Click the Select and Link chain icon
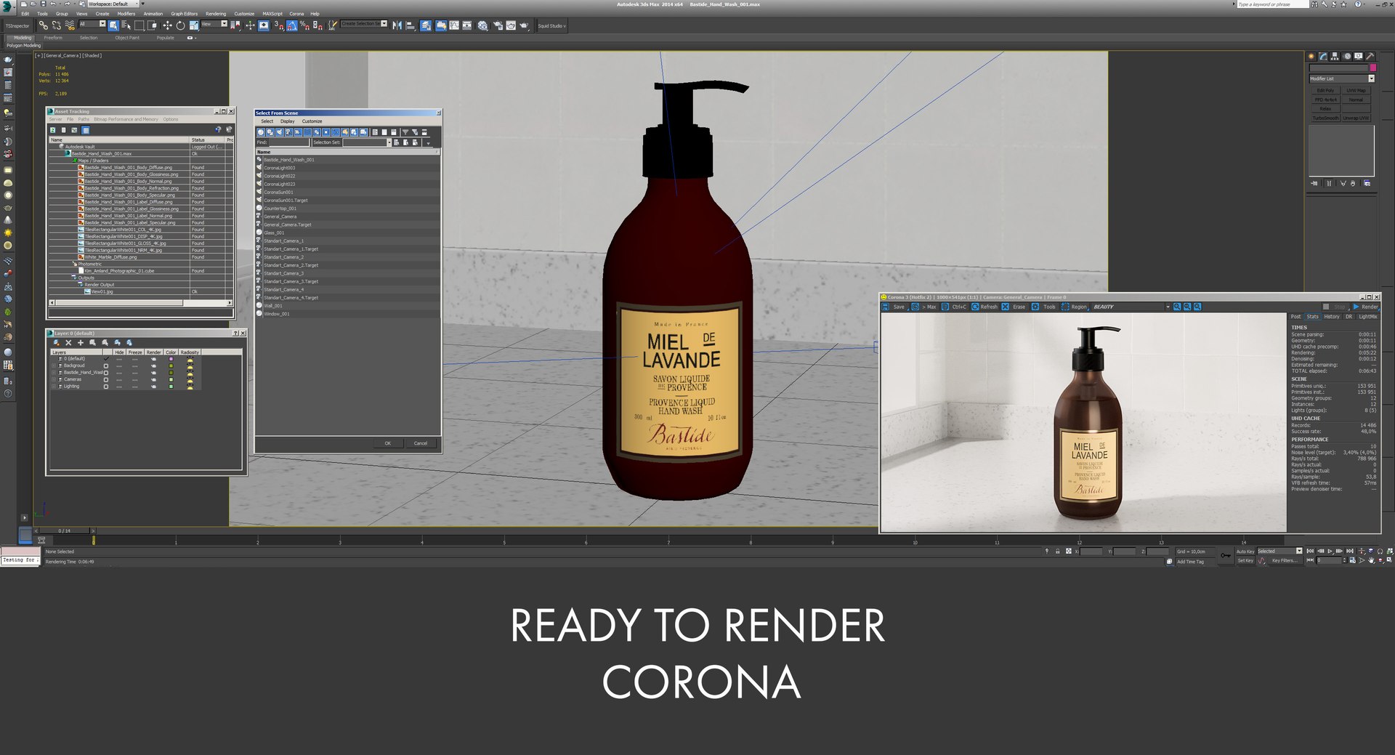The height and width of the screenshot is (755, 1395). 44,25
